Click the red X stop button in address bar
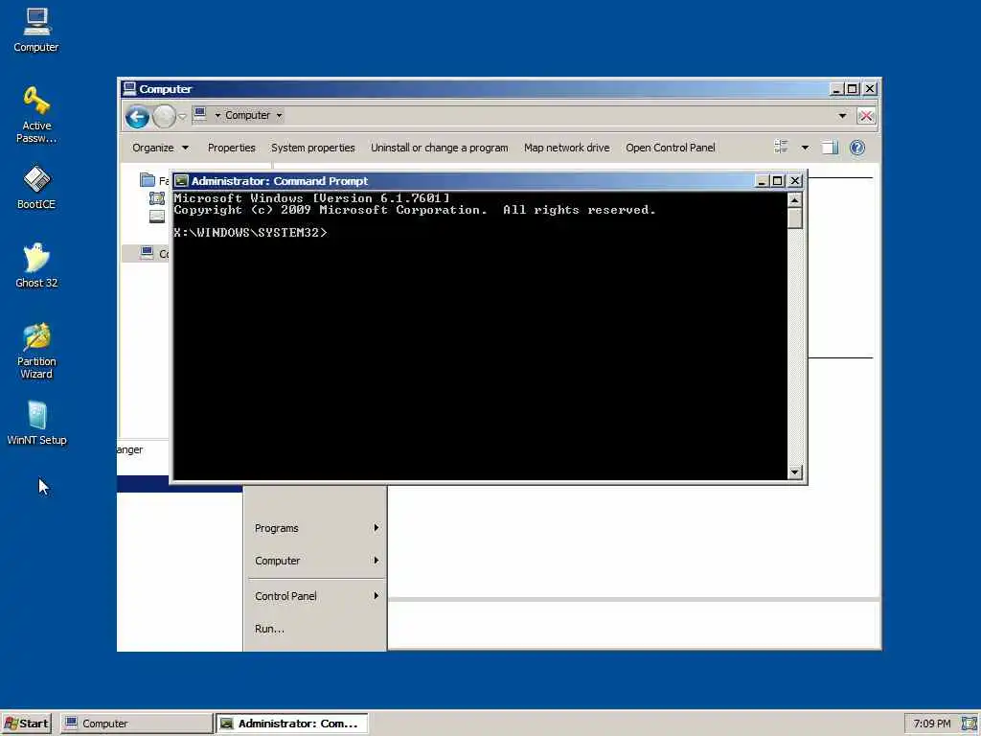The height and width of the screenshot is (736, 981). [866, 116]
